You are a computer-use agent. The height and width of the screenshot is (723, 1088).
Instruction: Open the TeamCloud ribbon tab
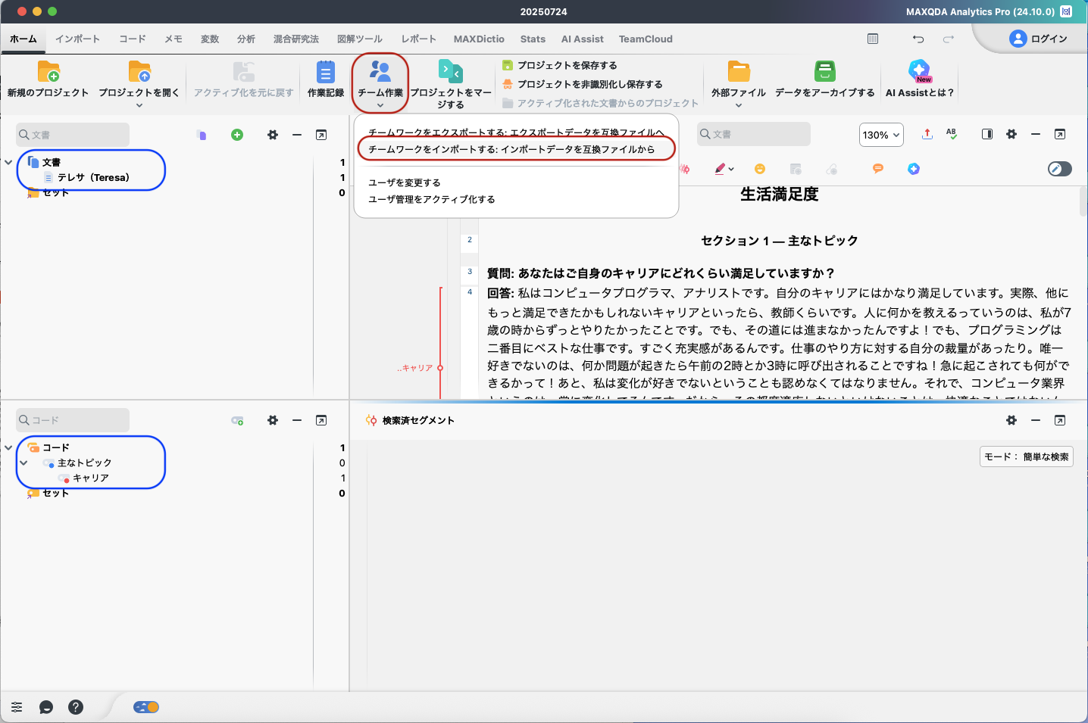point(646,39)
